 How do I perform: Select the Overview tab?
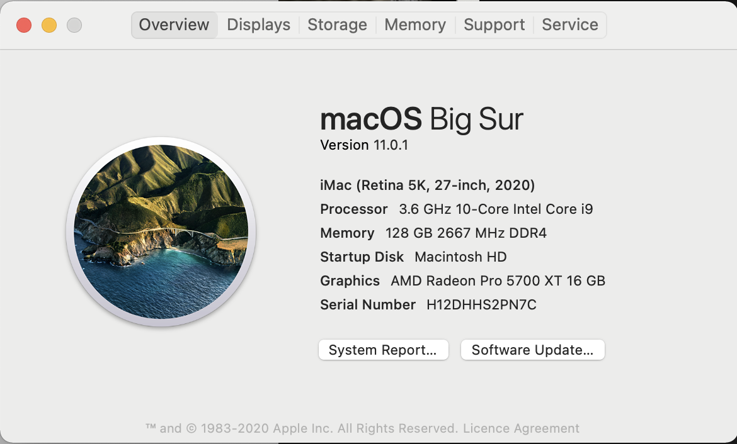point(174,25)
